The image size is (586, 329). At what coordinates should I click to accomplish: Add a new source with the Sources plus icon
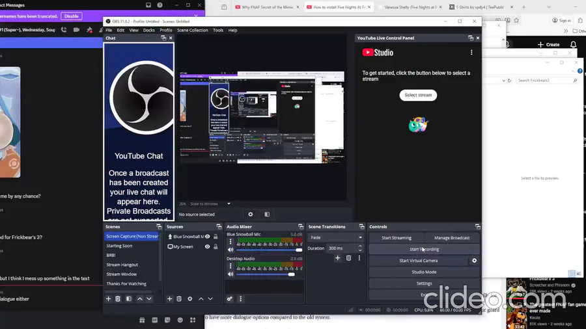point(169,299)
